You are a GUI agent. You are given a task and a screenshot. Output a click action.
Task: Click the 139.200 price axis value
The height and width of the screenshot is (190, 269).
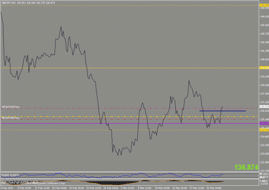click(265, 77)
